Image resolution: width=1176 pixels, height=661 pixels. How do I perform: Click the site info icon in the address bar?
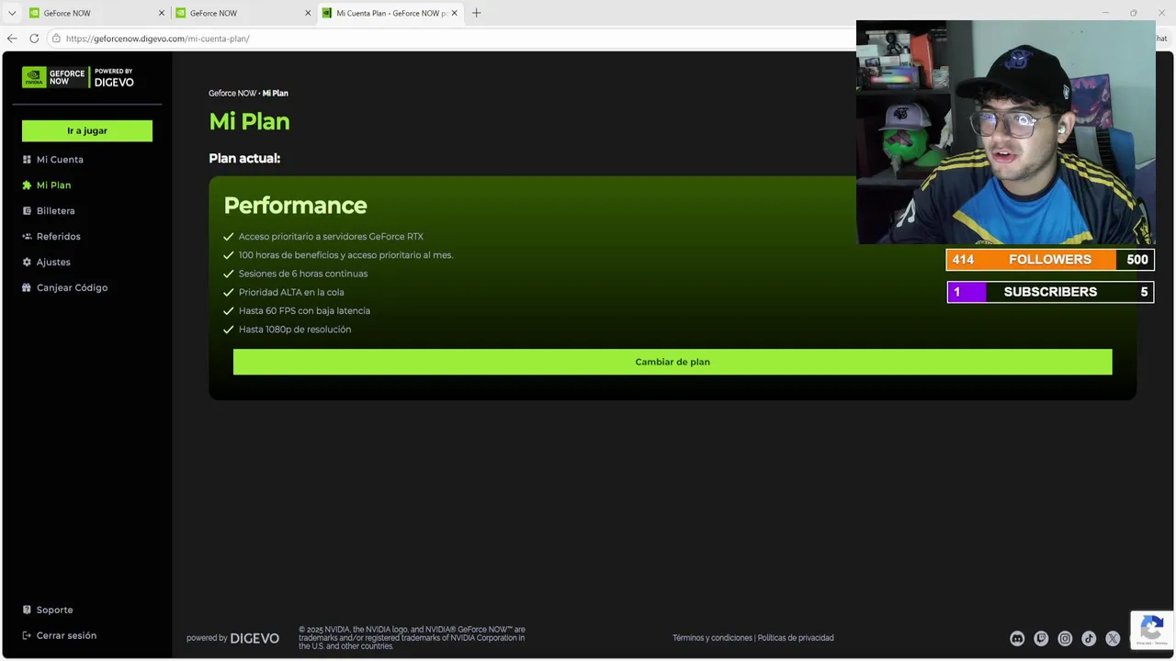pyautogui.click(x=56, y=39)
